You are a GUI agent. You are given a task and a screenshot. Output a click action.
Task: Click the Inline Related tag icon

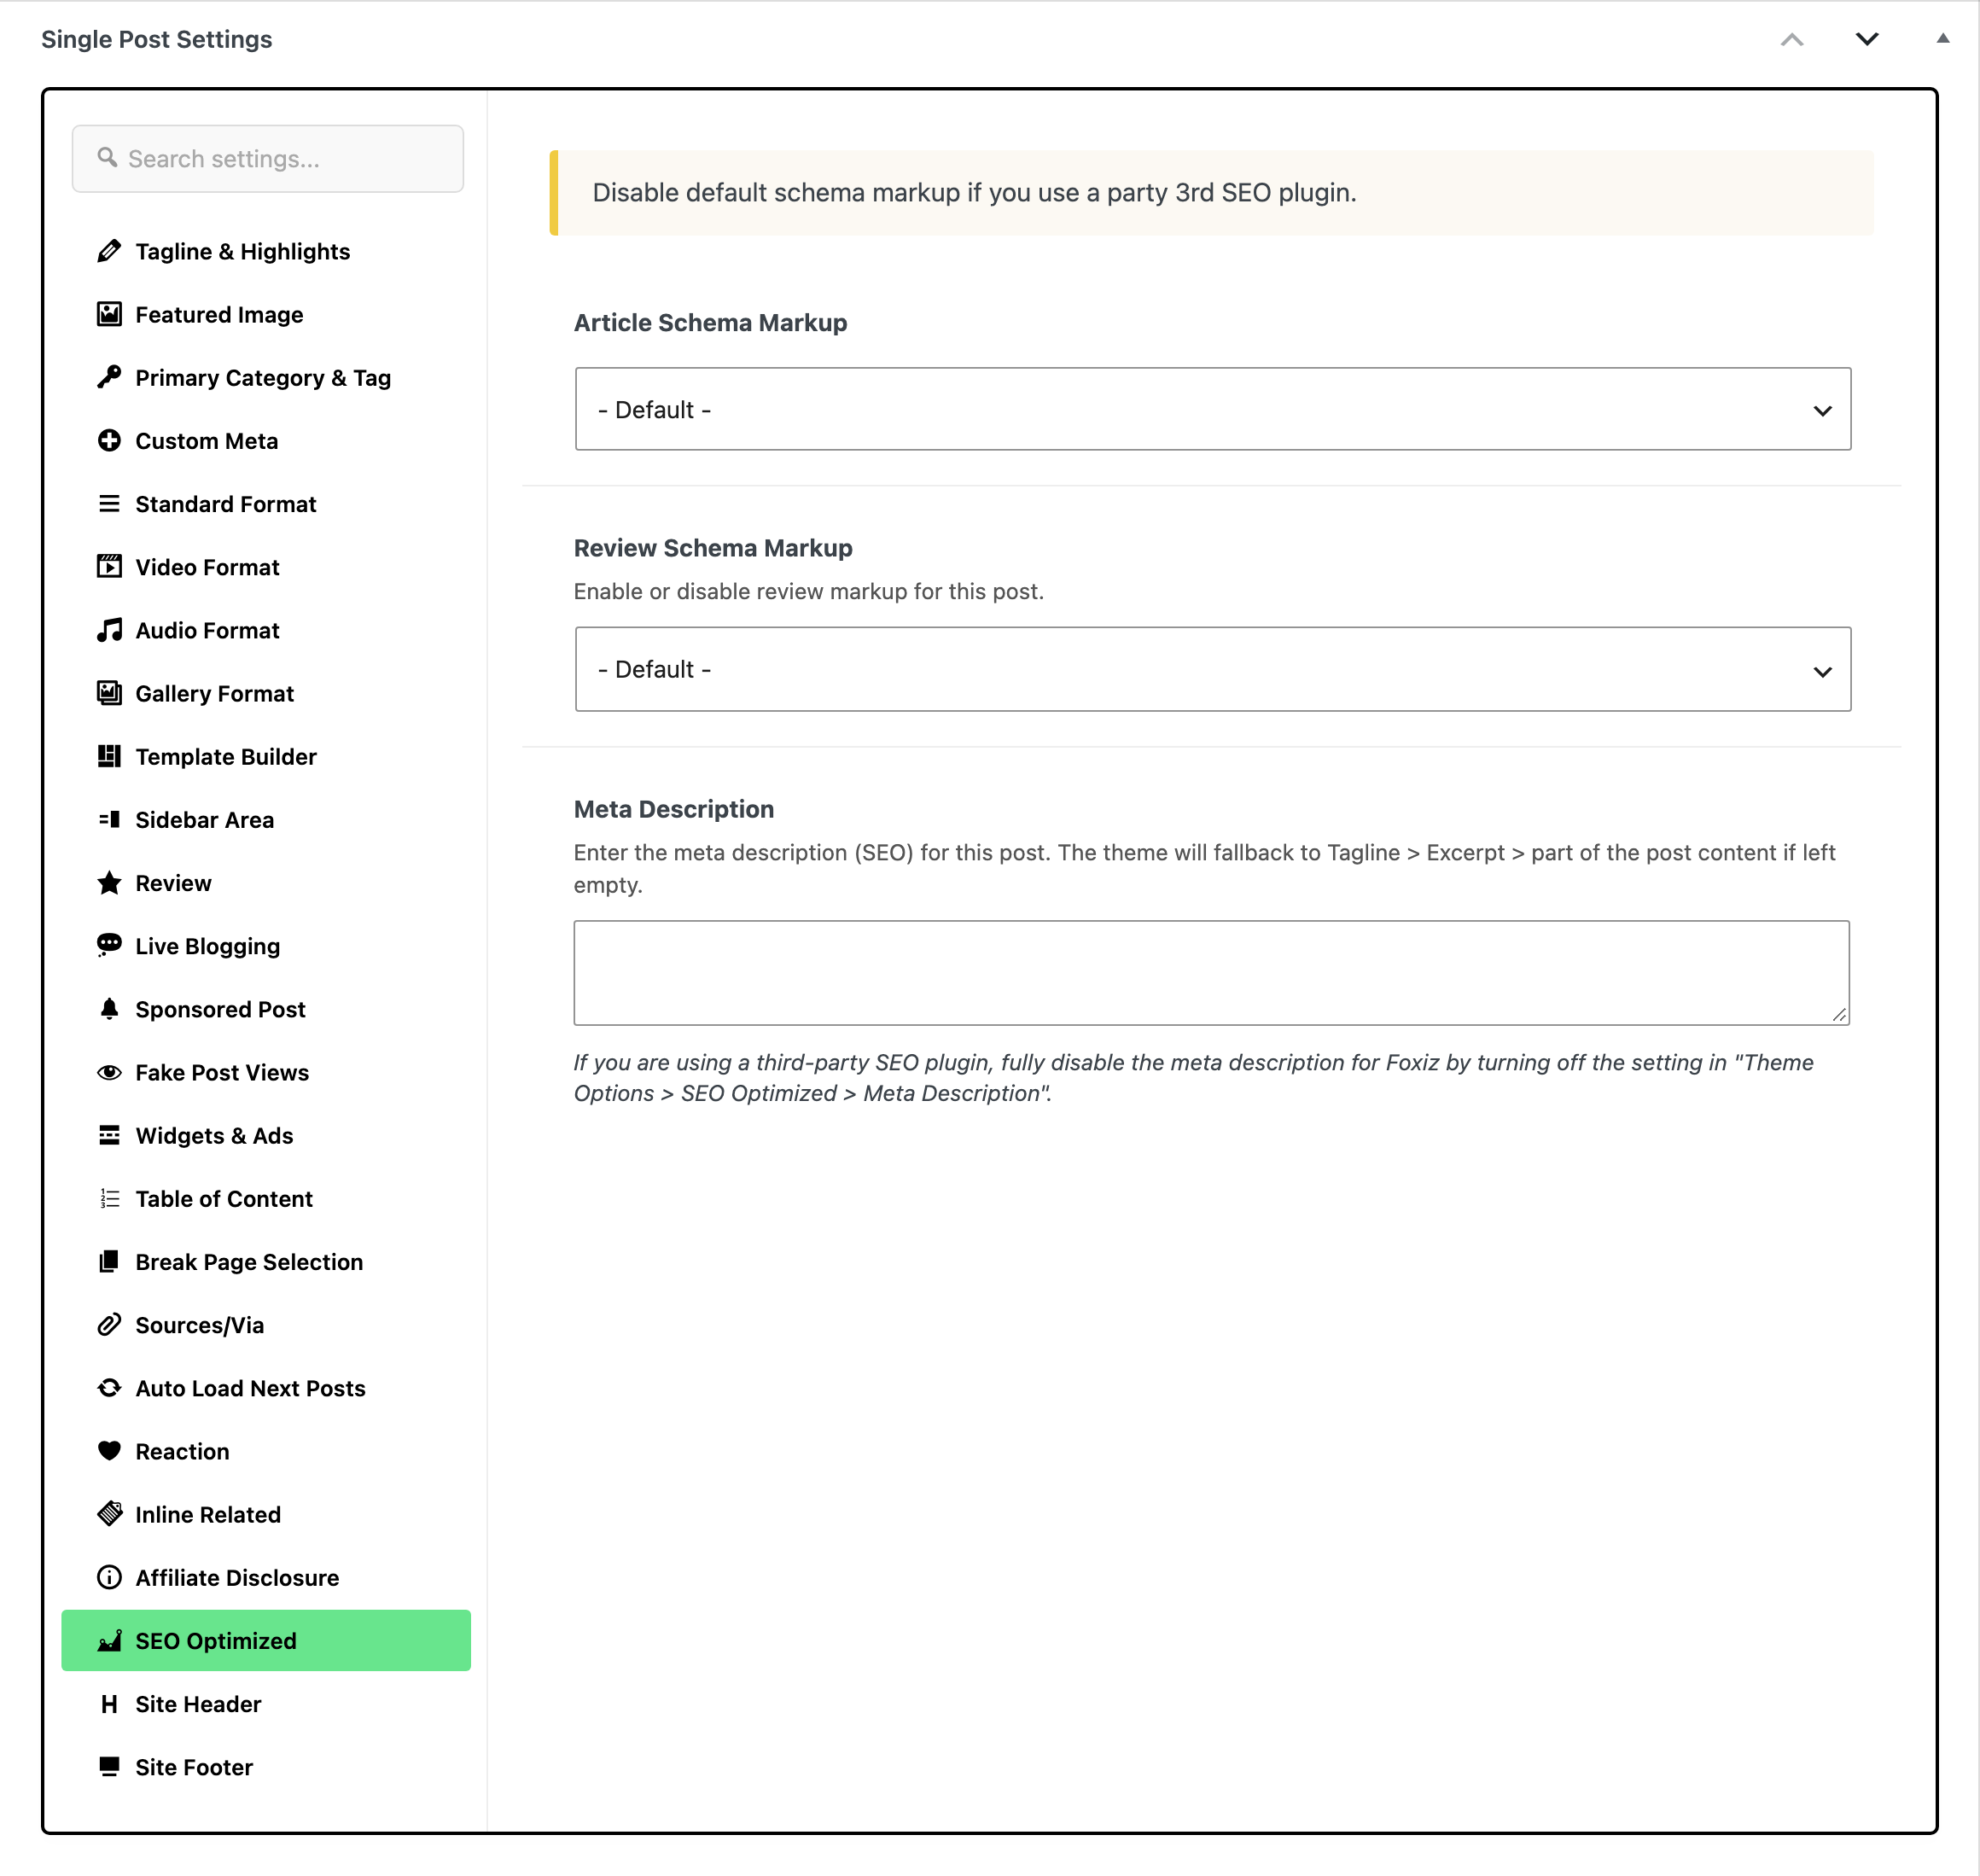tap(109, 1514)
